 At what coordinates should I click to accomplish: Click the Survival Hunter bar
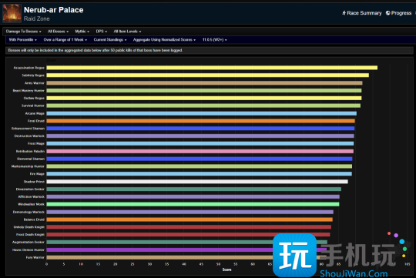point(203,106)
